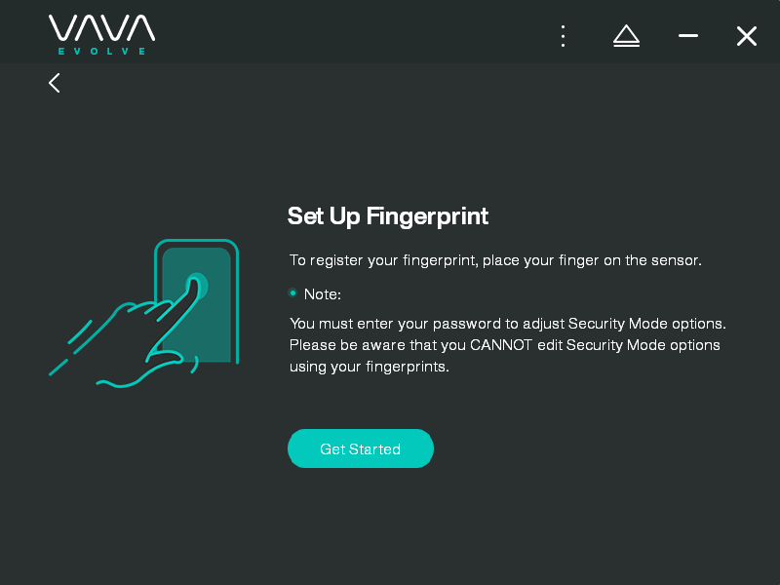Click the fingertip touch circle on the sensor
The width and height of the screenshot is (780, 585).
198,286
